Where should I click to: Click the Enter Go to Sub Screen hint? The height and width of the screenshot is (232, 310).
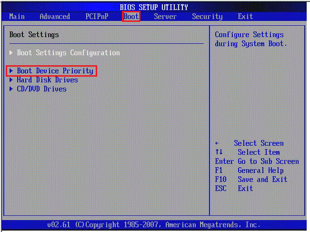tap(257, 161)
